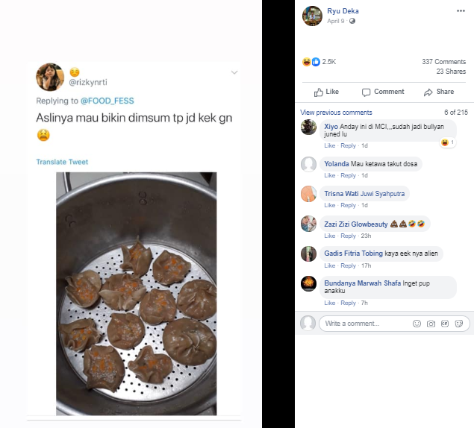Reply to Gadis Fitria Tobing's comment
This screenshot has height=428, width=474.
tap(348, 266)
